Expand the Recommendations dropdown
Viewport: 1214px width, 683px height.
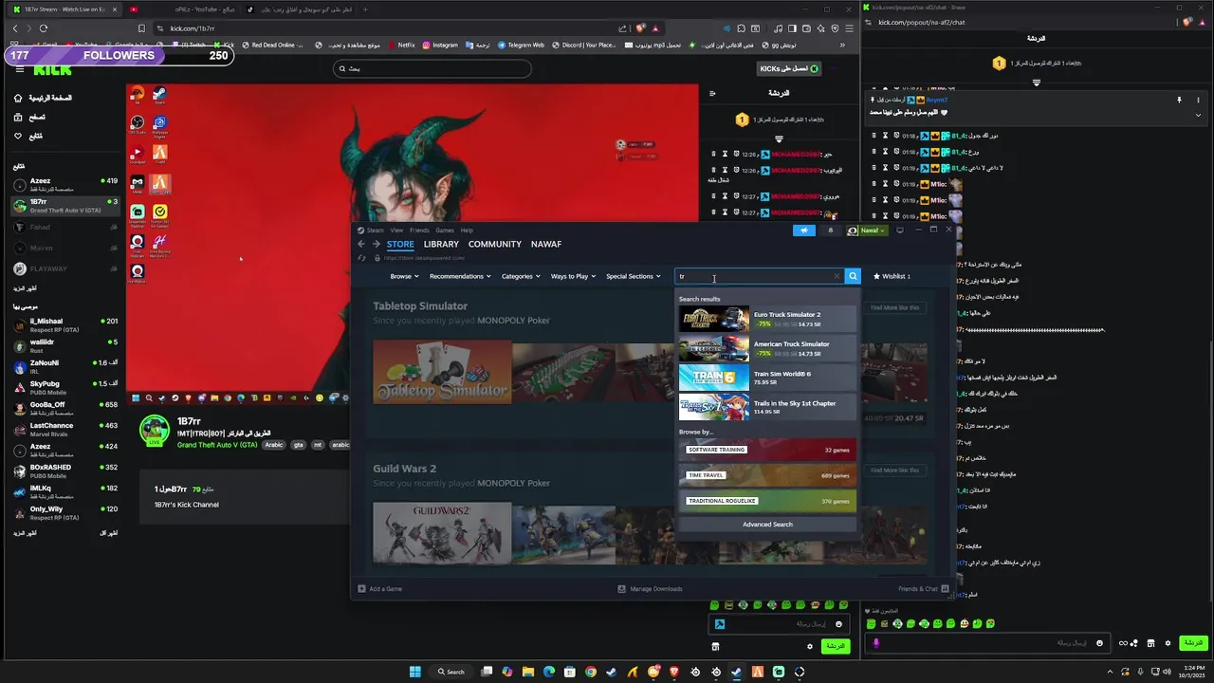[460, 276]
